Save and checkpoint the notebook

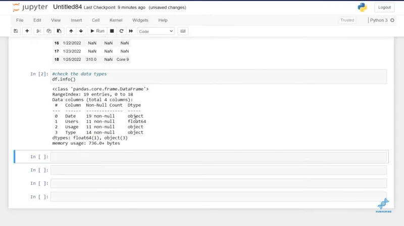(x=16, y=31)
